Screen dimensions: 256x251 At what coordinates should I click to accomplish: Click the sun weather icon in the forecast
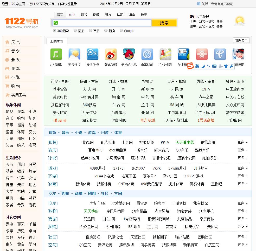coord(240,21)
